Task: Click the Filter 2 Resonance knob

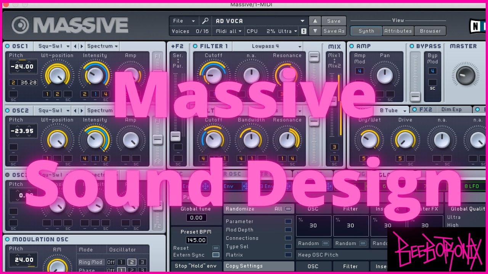Action: point(287,140)
